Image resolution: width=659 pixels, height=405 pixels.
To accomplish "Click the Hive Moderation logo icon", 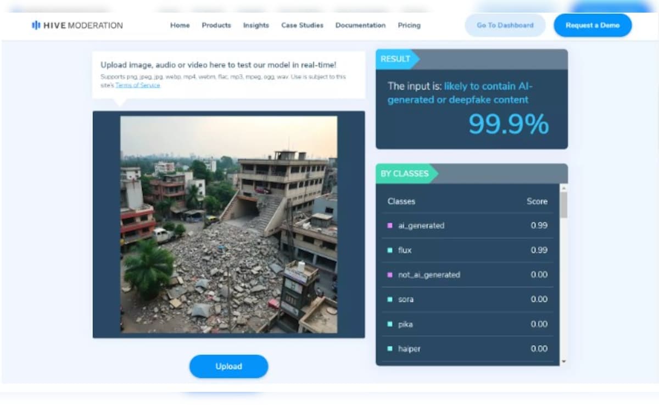I will coord(36,25).
